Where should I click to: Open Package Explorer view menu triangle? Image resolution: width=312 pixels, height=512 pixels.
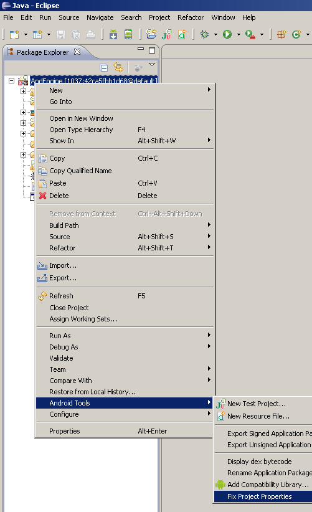coord(152,65)
